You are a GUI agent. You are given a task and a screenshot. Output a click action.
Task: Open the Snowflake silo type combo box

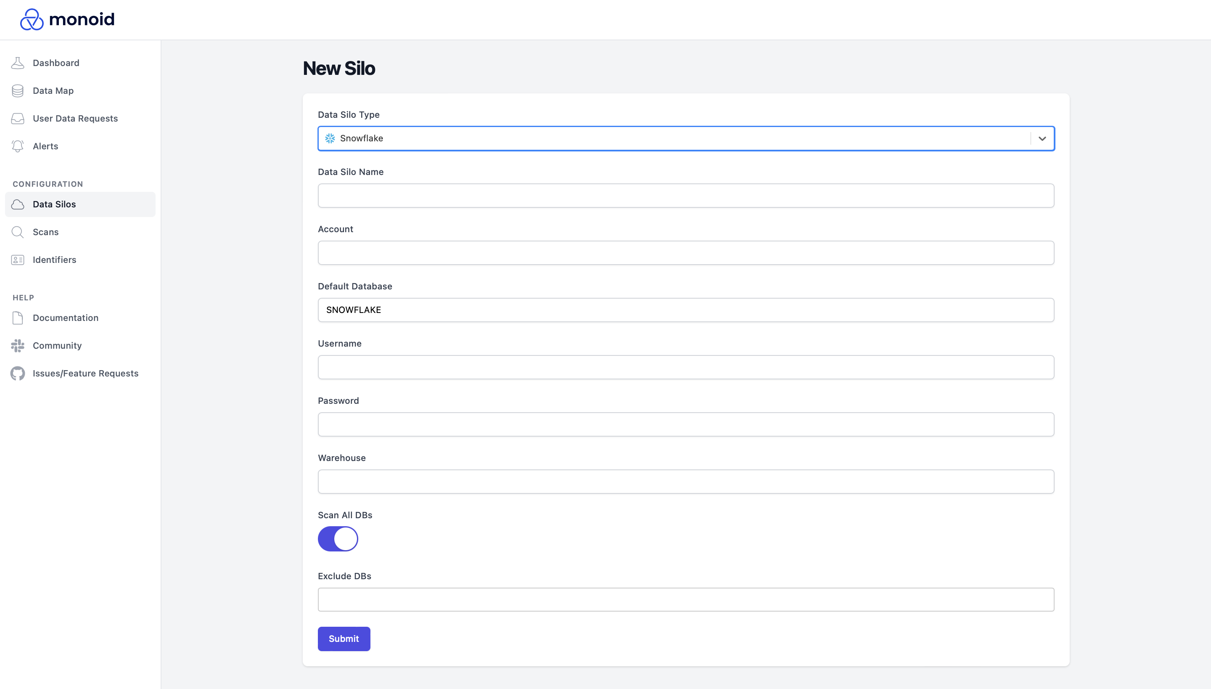(x=686, y=139)
